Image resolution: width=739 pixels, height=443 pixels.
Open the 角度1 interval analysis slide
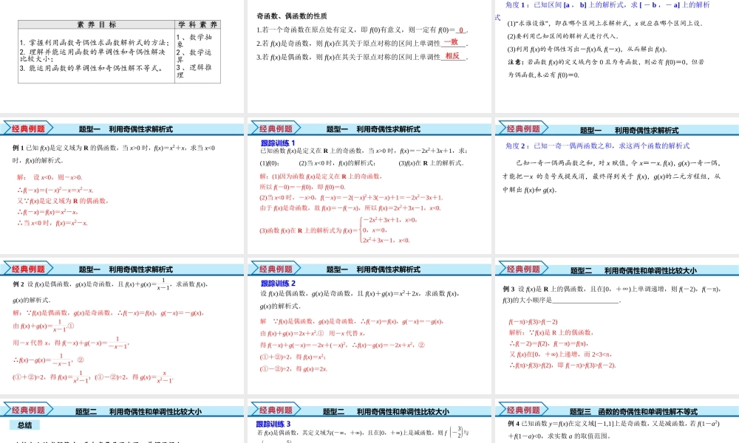(615, 55)
